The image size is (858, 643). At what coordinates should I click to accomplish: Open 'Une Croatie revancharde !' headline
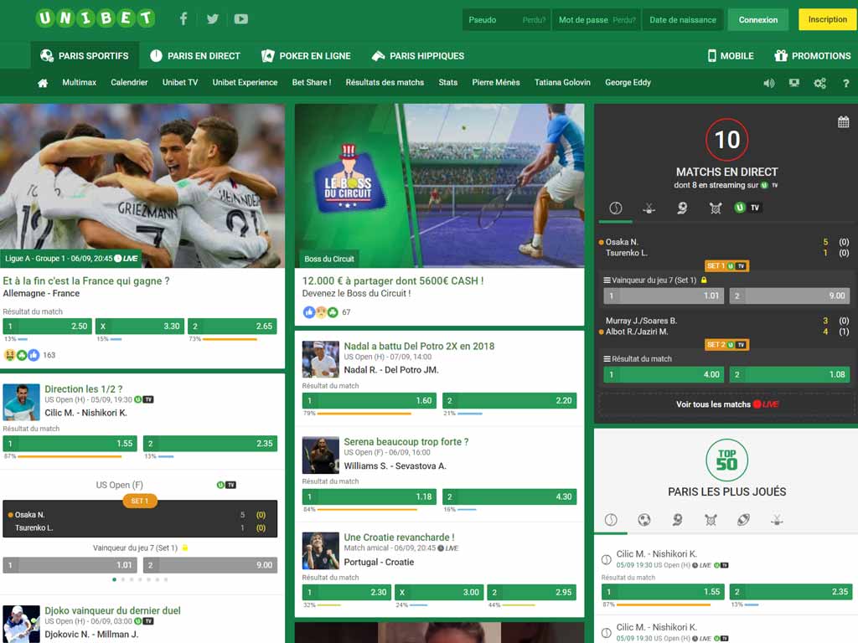point(399,538)
